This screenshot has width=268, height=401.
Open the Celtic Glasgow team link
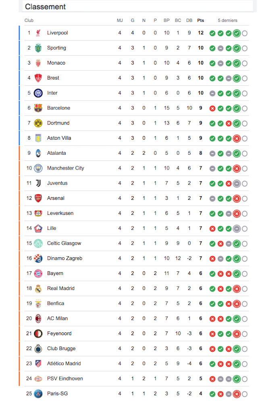coord(64,243)
